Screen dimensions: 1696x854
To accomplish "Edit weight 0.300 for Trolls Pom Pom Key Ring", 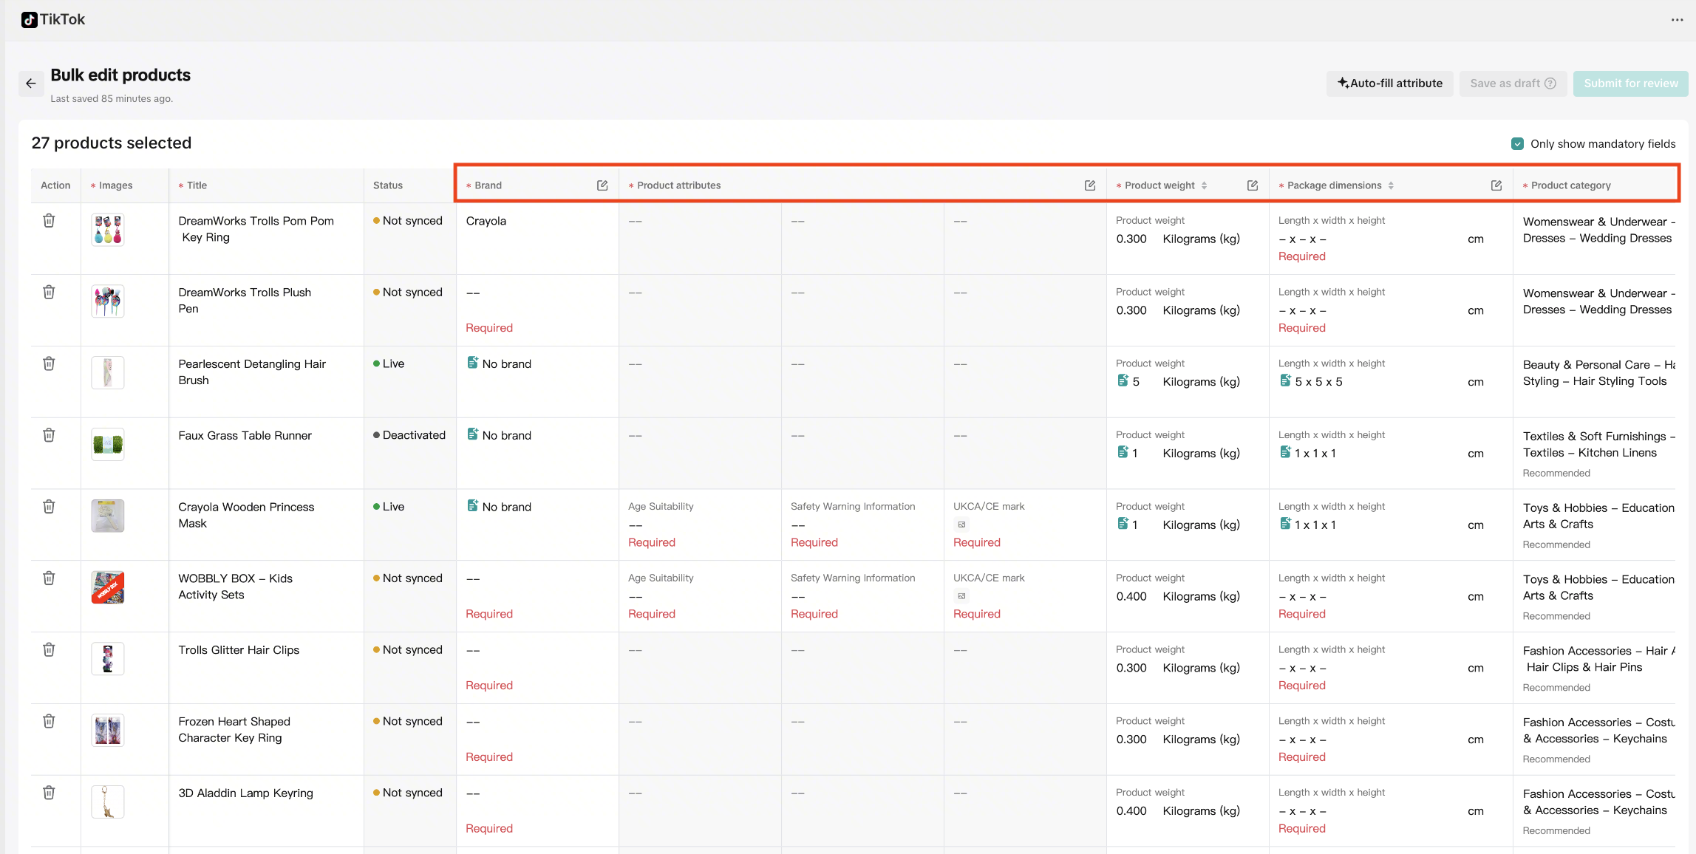I will coord(1131,239).
